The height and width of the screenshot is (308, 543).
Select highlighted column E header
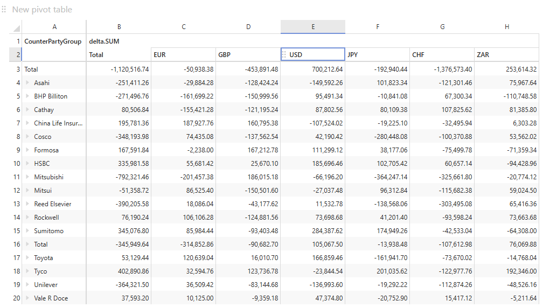tap(312, 26)
